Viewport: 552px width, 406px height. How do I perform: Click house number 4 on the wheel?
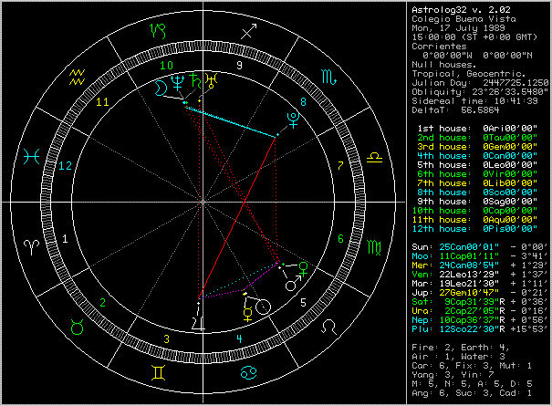[240, 338]
